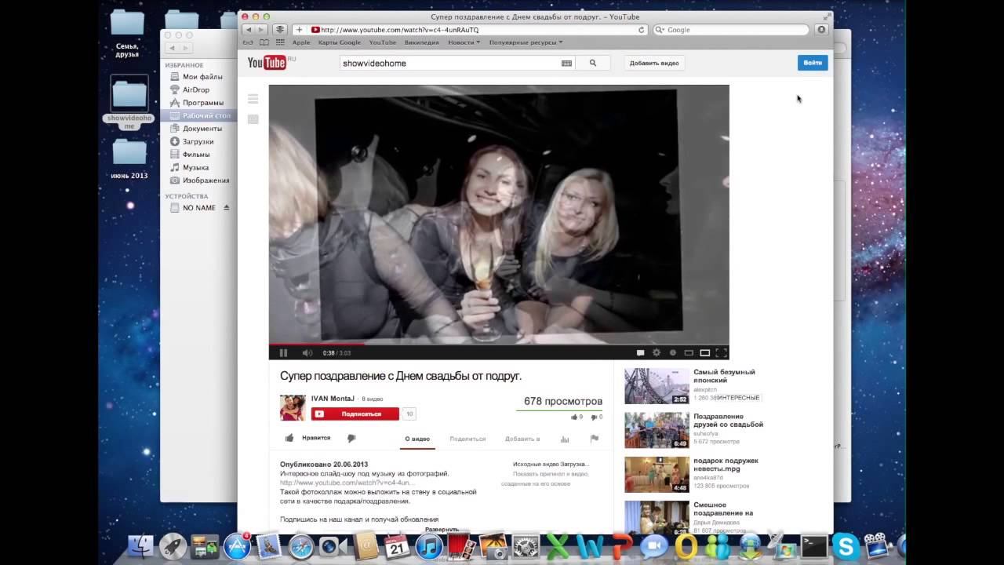Click the magnifier search button
This screenshot has height=565, width=1004.
pyautogui.click(x=593, y=63)
